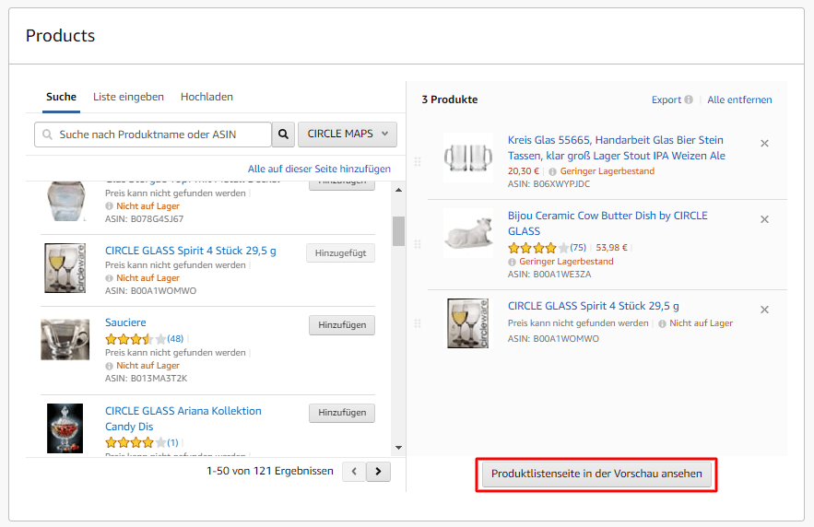Click wine glasses thumbnail in search results
The image size is (814, 527).
(x=65, y=268)
